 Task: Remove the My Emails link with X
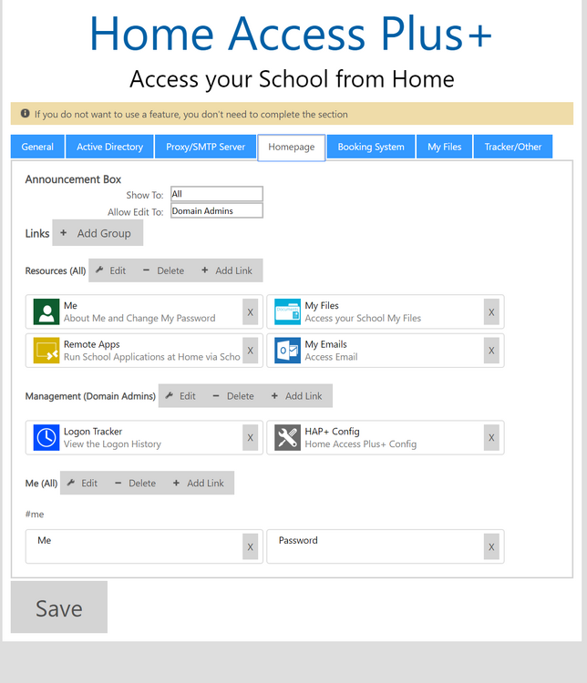pyautogui.click(x=491, y=351)
